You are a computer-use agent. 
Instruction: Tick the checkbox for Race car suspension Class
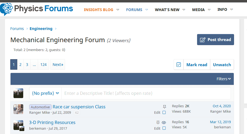coord(164,112)
